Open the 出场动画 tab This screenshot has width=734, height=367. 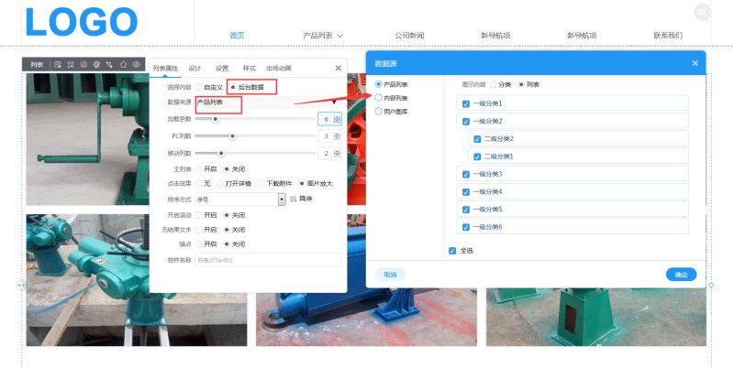coord(279,68)
